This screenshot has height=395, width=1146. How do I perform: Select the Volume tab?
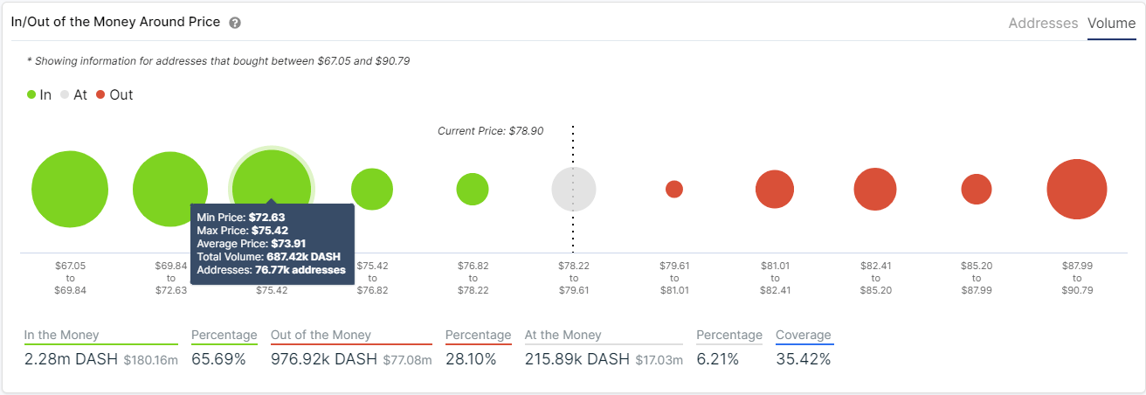pyautogui.click(x=1111, y=24)
